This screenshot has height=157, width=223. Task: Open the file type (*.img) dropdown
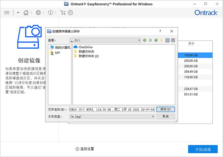[153, 117]
